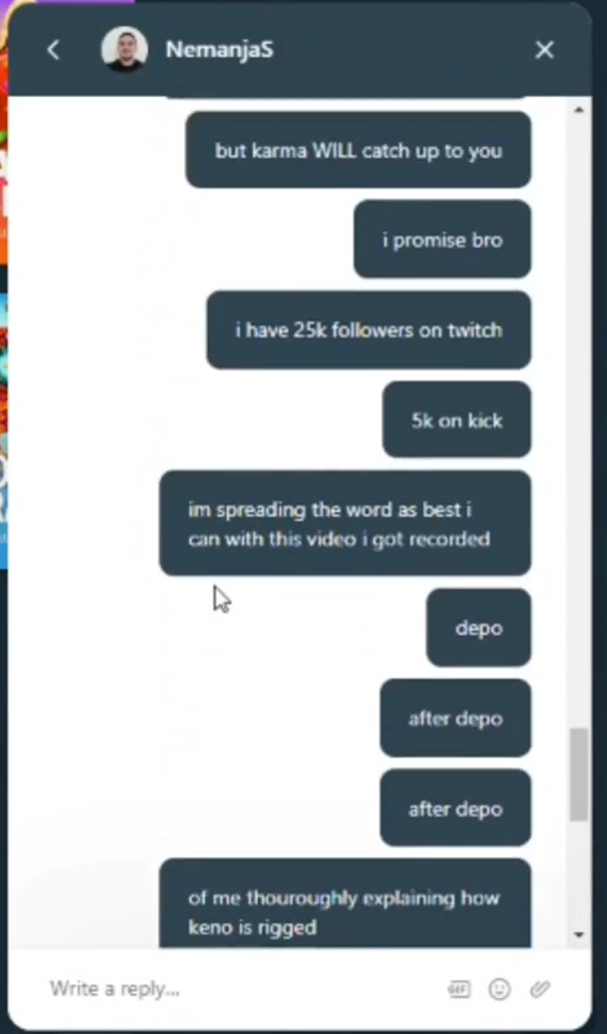Open the GIF picker icon
The width and height of the screenshot is (607, 1034).
tap(460, 988)
